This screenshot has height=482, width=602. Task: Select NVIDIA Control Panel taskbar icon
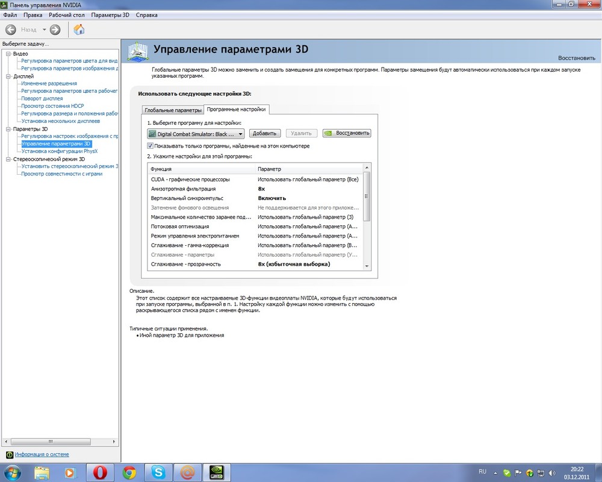coord(217,472)
